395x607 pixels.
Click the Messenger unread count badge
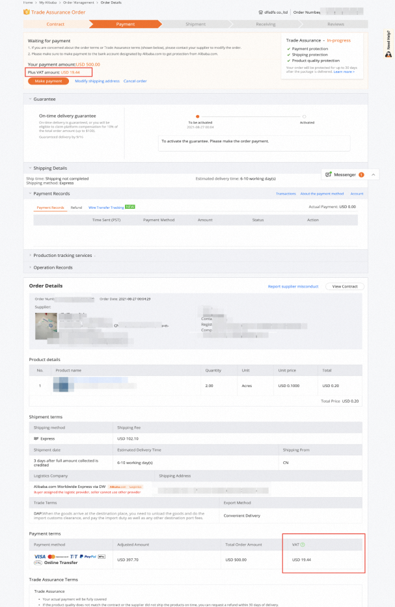tap(361, 175)
